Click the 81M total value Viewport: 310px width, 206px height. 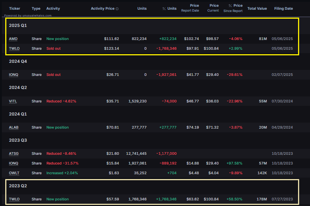click(263, 39)
